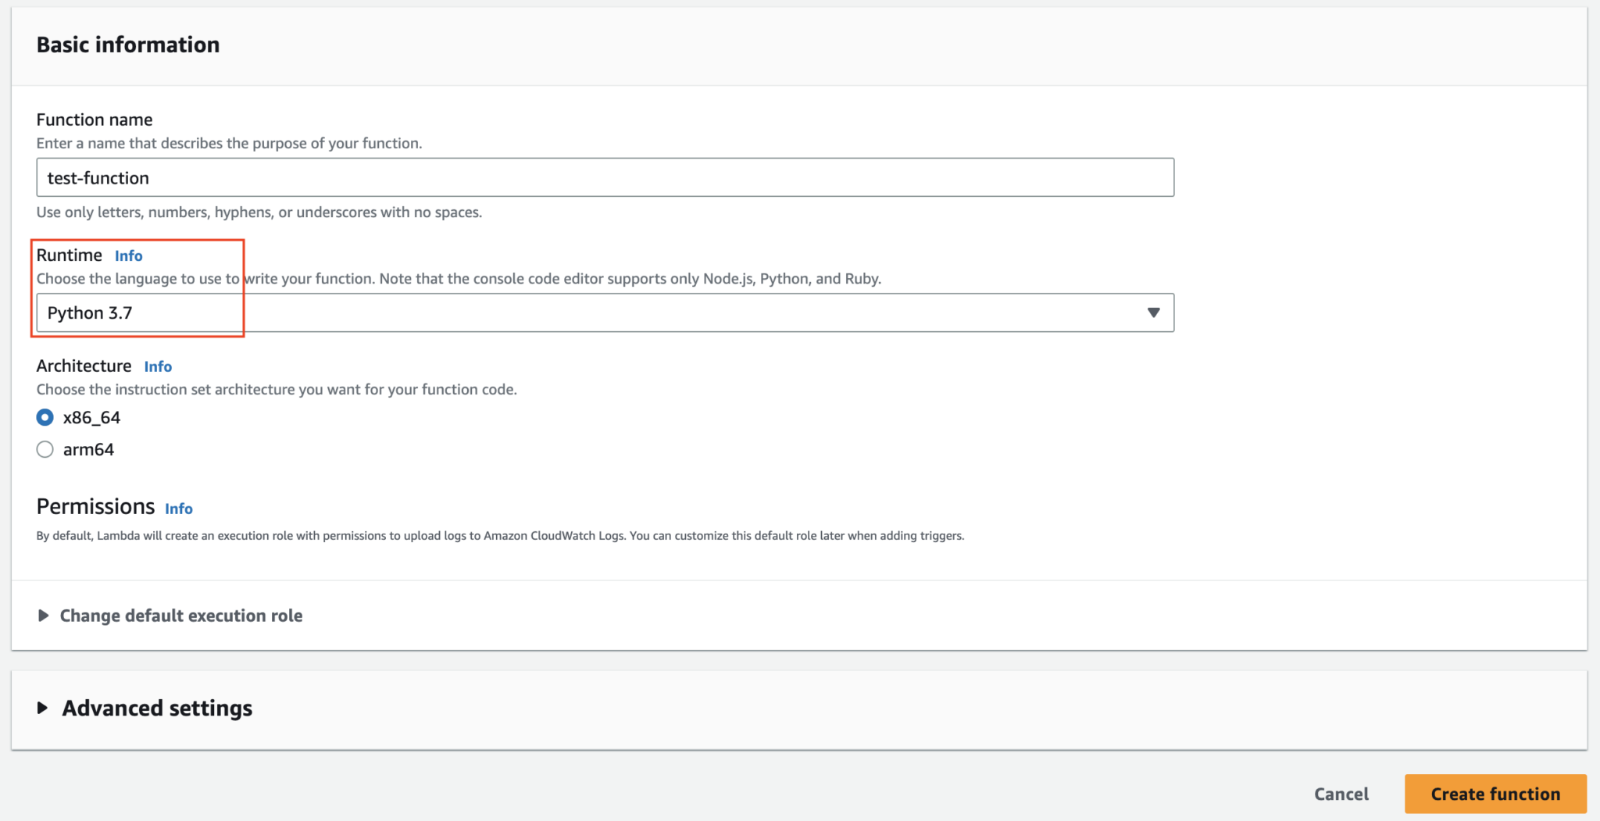This screenshot has height=821, width=1600.
Task: Click the disclosure triangle beside Change default execution role
Action: tap(44, 616)
